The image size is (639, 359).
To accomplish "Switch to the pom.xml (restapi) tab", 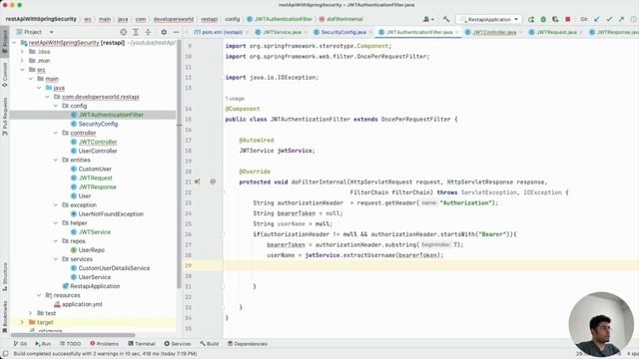I will coord(219,32).
